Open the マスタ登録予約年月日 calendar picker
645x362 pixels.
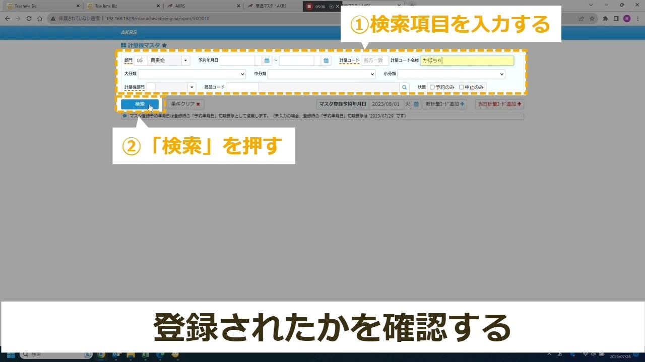click(x=416, y=104)
